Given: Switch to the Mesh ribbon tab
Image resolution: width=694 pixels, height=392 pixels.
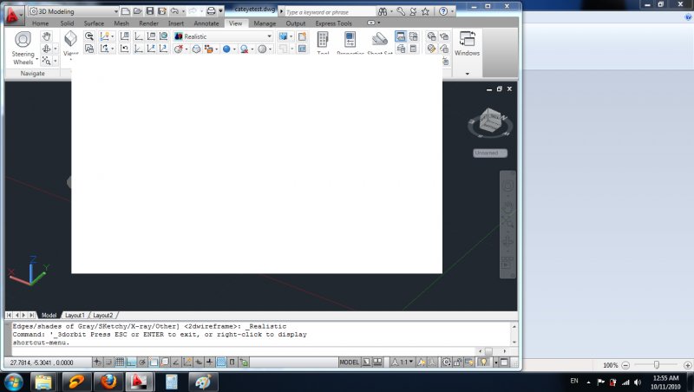Looking at the screenshot, I should [x=121, y=23].
